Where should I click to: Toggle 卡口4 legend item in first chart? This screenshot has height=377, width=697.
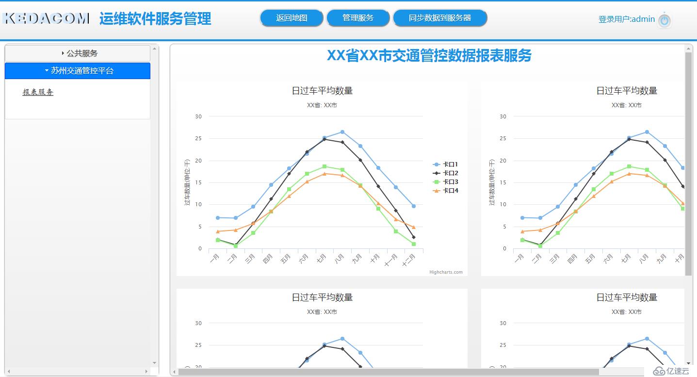[x=445, y=191]
